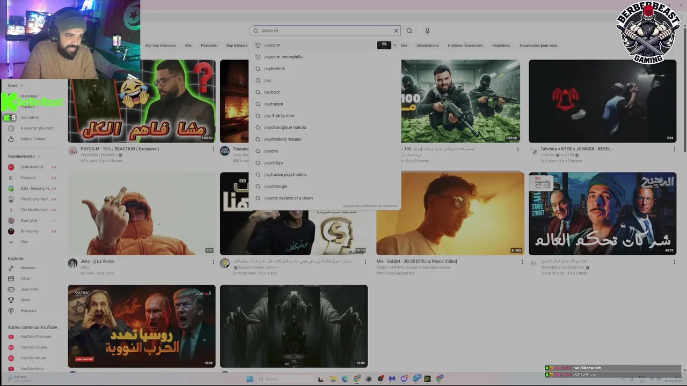The width and height of the screenshot is (687, 386).
Task: Start voice search with the microphone icon
Action: pyautogui.click(x=427, y=31)
